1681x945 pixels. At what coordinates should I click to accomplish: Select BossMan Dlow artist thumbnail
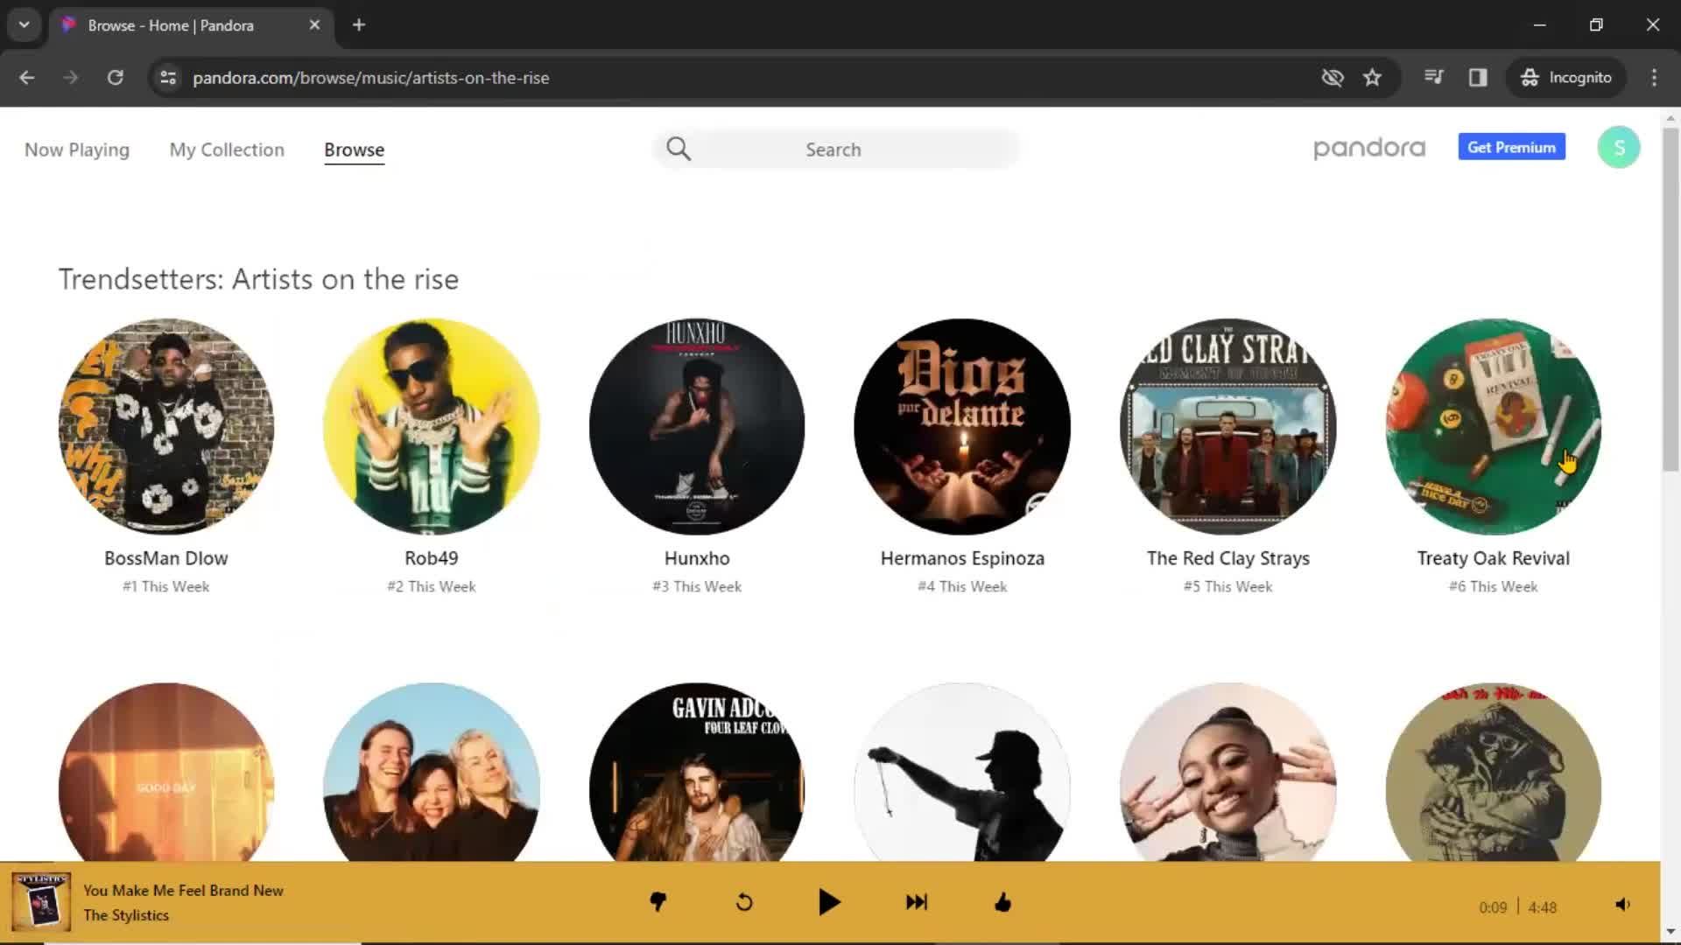click(165, 427)
